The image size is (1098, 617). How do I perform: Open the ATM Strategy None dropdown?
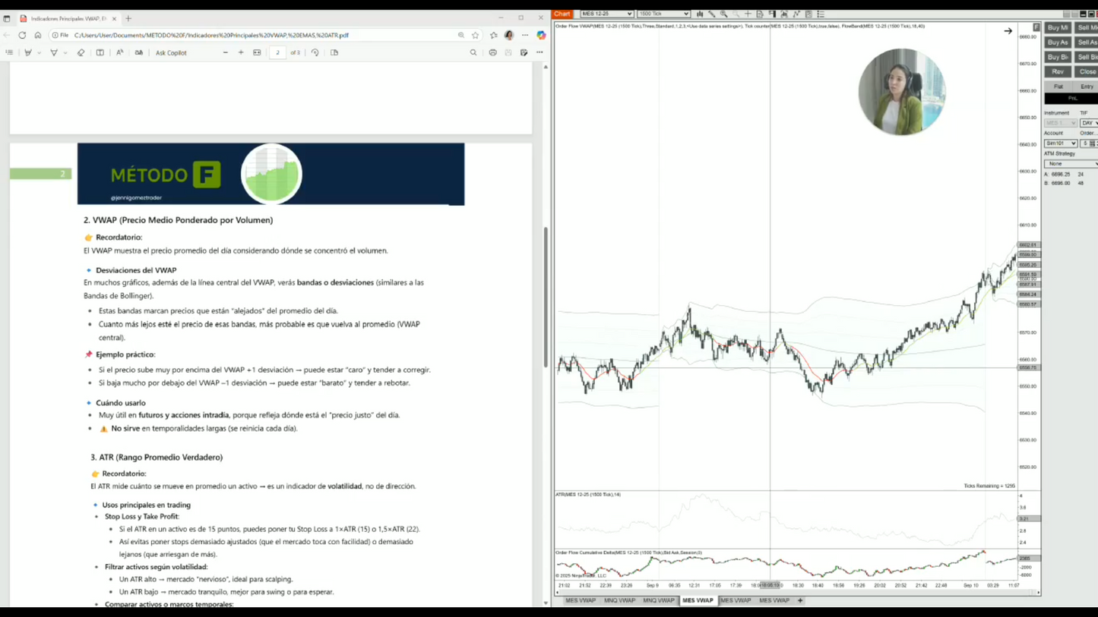tap(1071, 164)
